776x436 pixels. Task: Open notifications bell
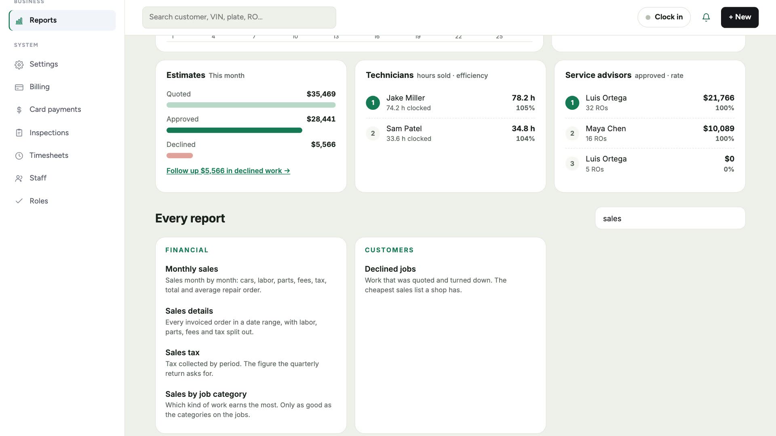706,17
